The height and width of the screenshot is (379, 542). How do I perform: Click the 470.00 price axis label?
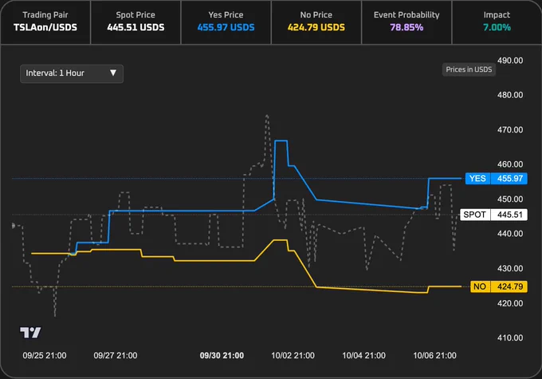(x=510, y=130)
